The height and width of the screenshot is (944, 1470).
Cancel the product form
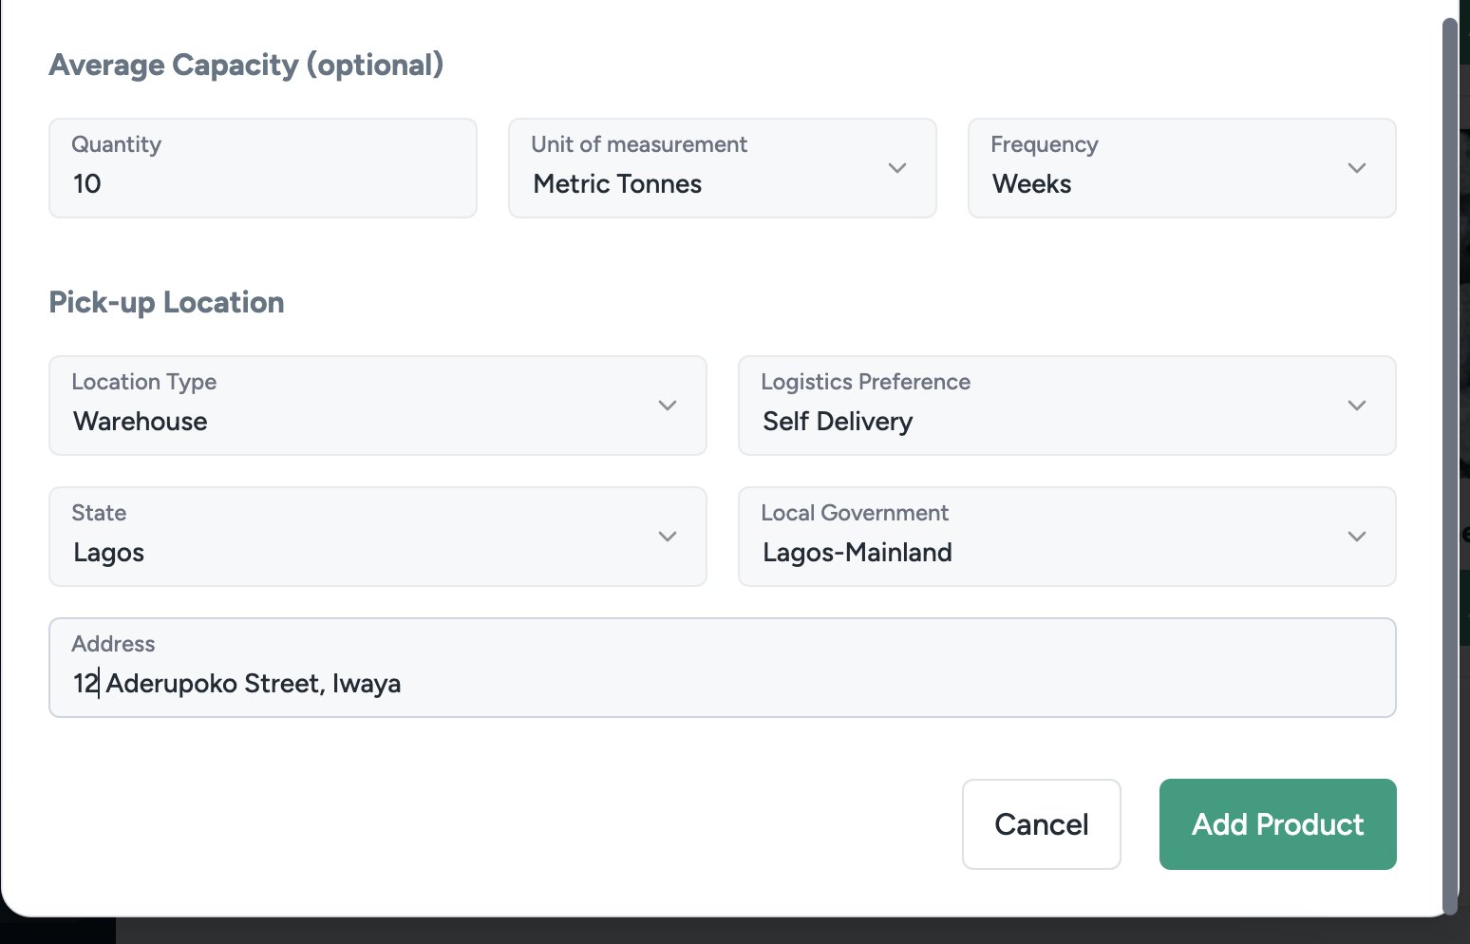pos(1041,824)
